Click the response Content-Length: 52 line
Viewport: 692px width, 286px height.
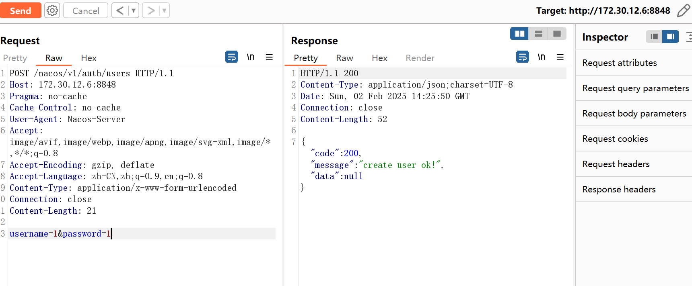pos(344,119)
